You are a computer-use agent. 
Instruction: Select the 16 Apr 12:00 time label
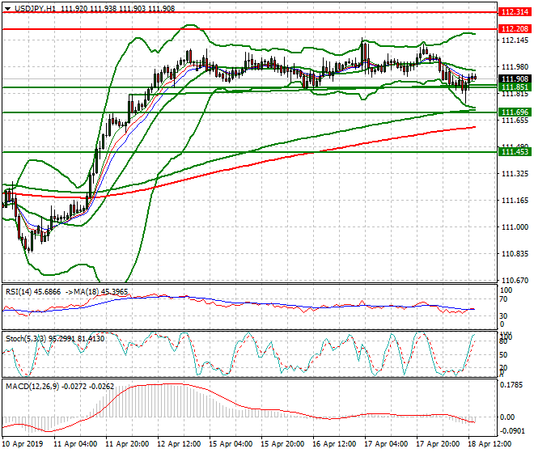(x=334, y=444)
